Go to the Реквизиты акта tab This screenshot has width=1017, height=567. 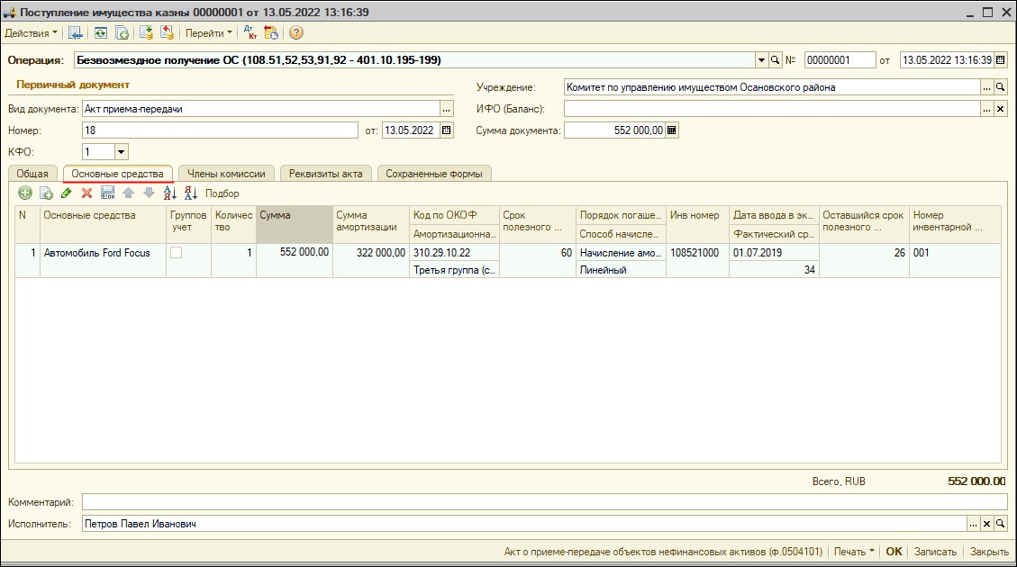coord(325,174)
